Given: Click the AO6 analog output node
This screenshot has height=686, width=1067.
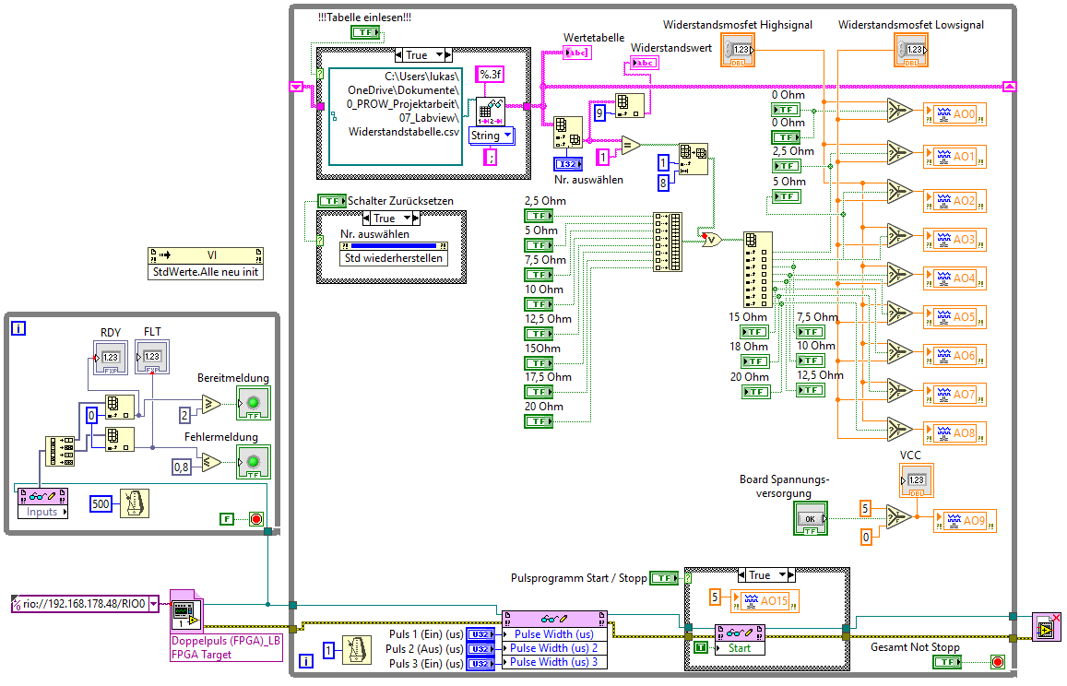Looking at the screenshot, I should 954,355.
